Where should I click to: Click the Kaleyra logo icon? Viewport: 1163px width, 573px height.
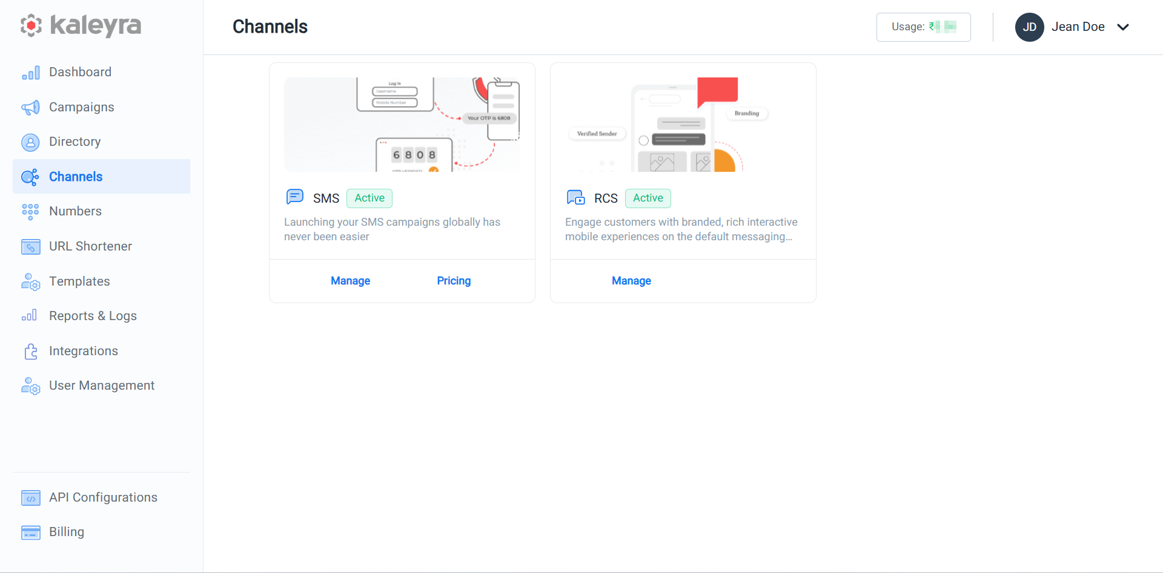31,25
